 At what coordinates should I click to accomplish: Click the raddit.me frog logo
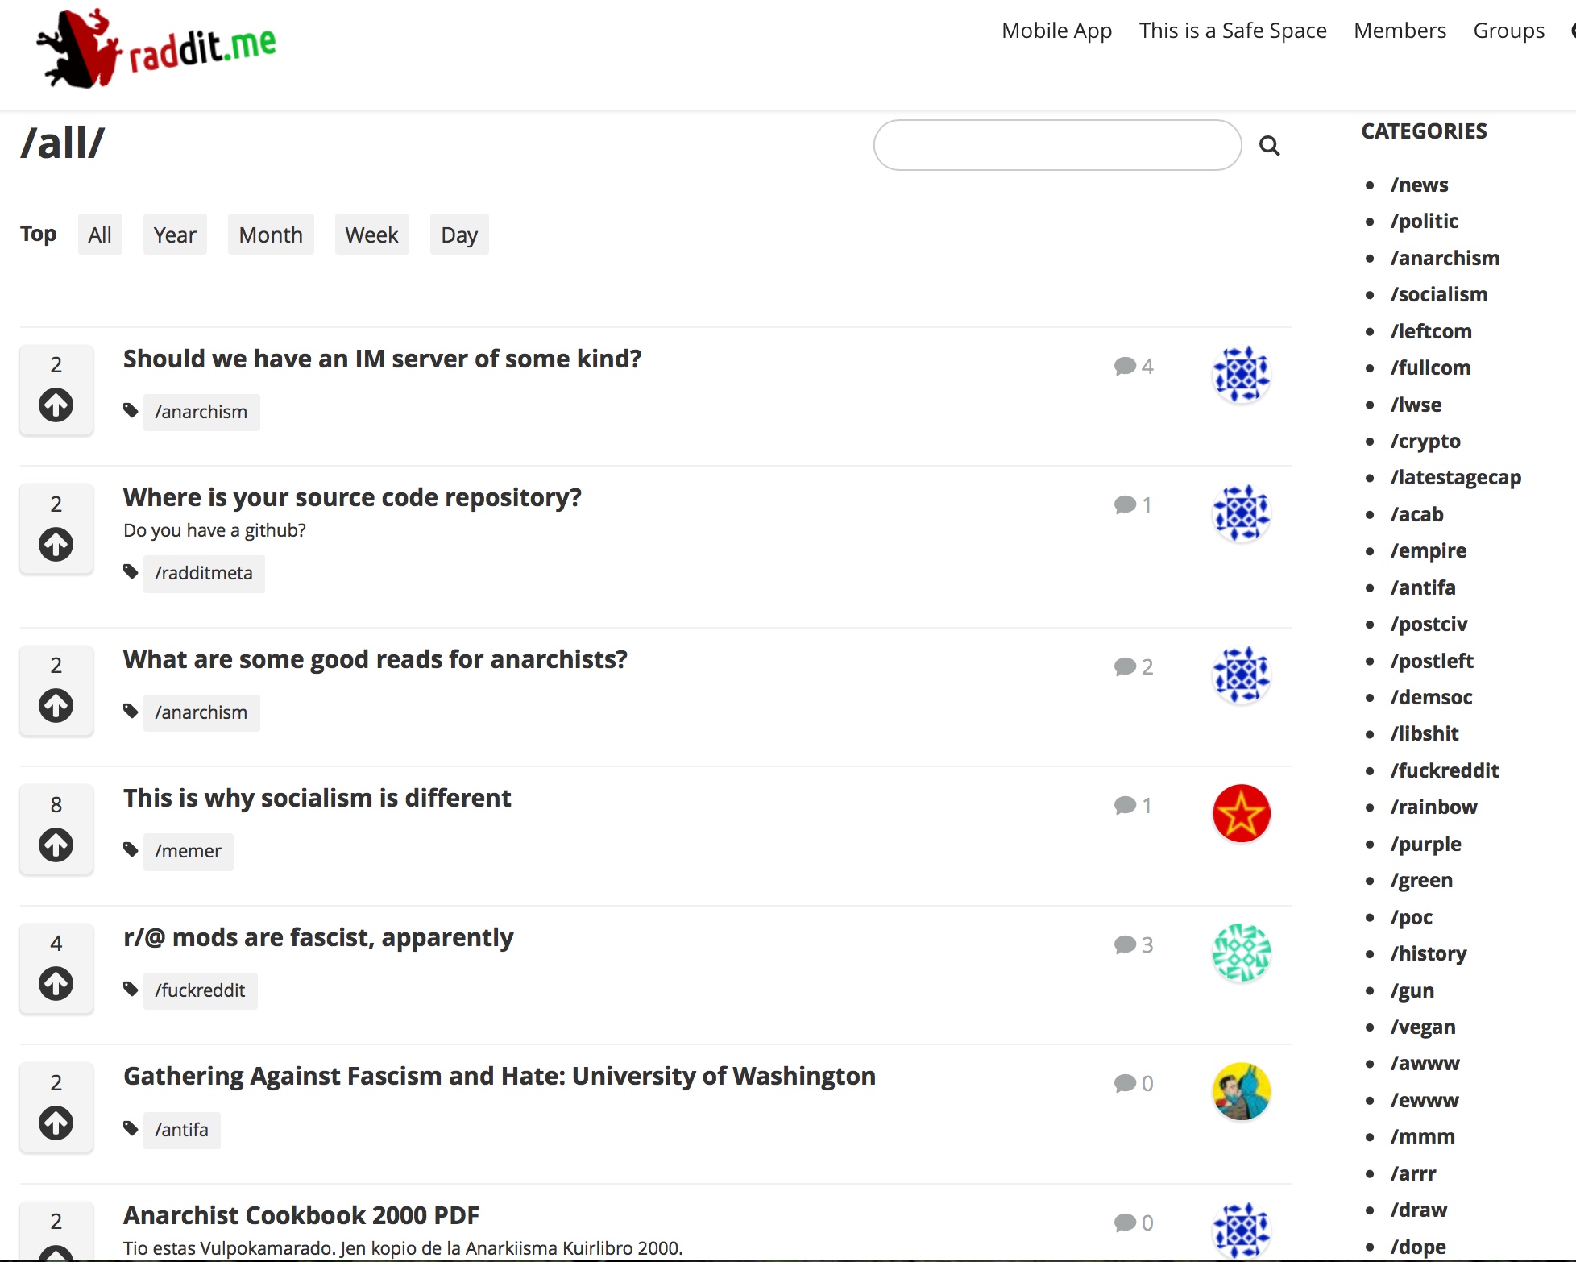(x=156, y=48)
